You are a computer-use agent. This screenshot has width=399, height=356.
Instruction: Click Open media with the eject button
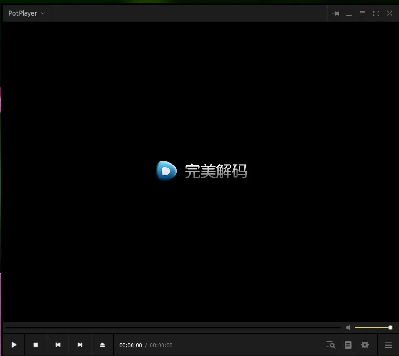click(102, 345)
